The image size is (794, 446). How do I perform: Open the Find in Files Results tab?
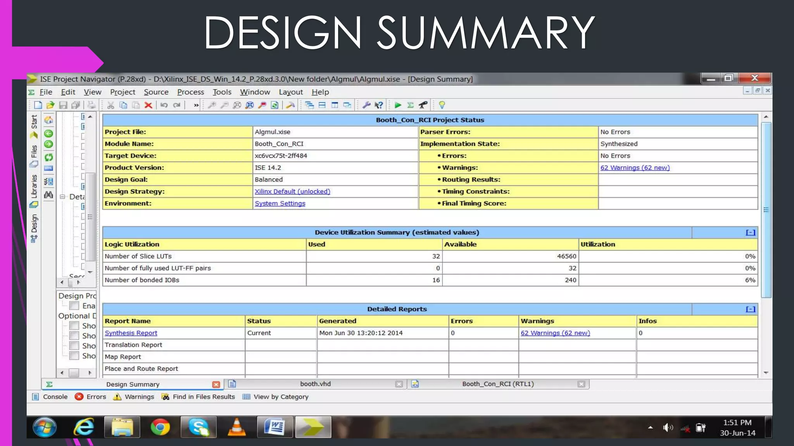click(x=198, y=397)
